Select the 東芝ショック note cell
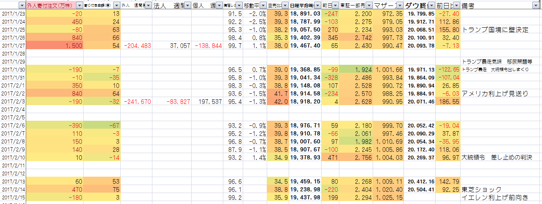The height and width of the screenshot is (204, 542). [482, 189]
